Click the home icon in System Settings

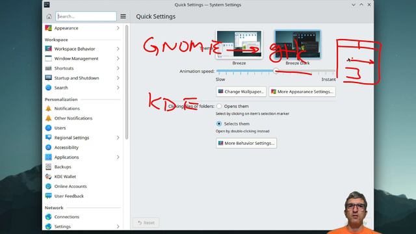coord(49,16)
